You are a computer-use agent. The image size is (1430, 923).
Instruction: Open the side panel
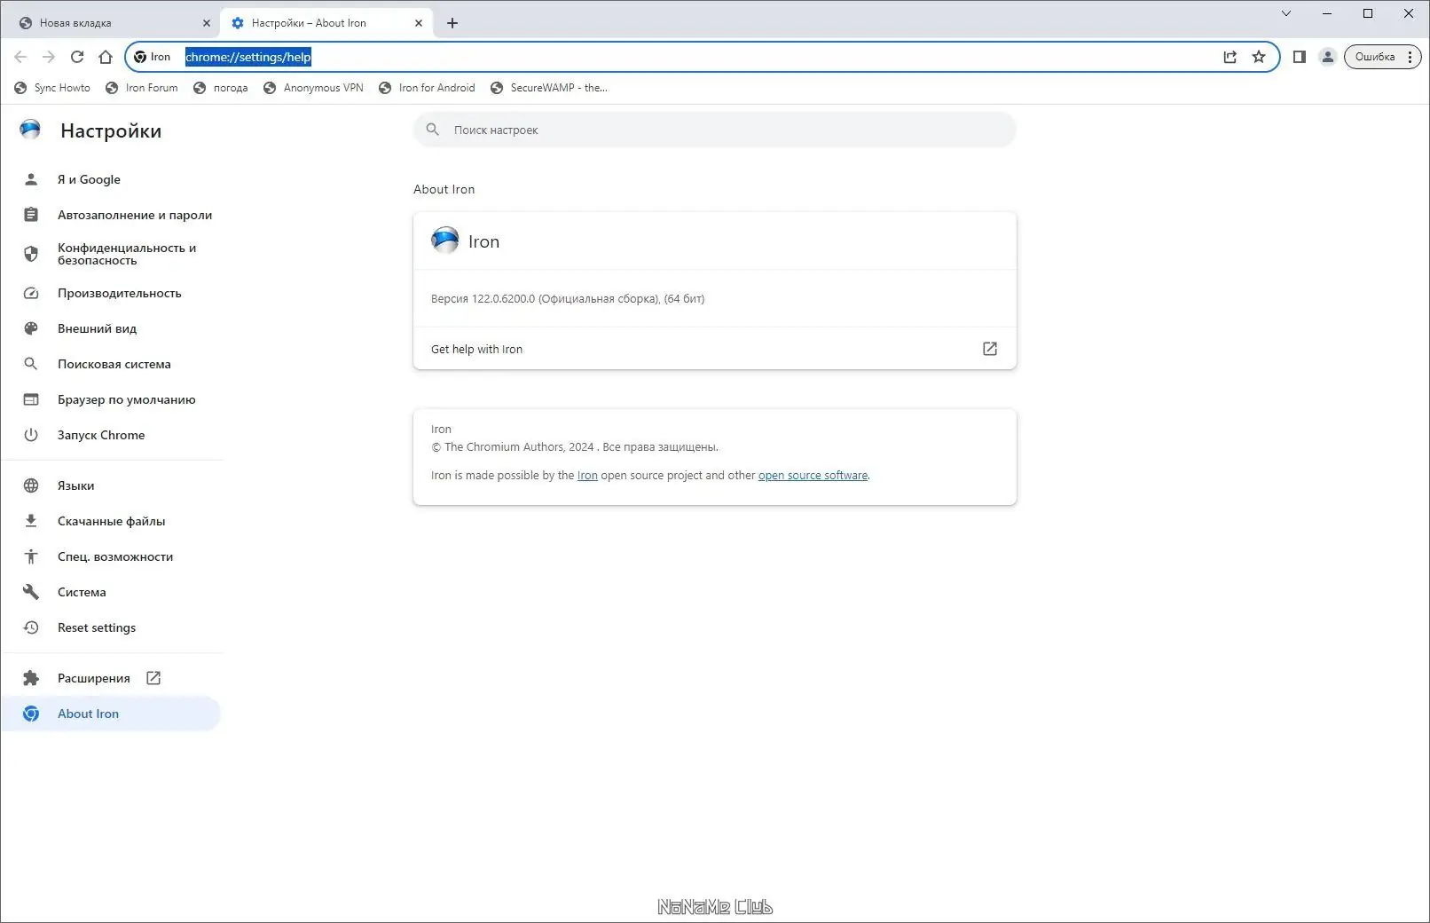1300,57
